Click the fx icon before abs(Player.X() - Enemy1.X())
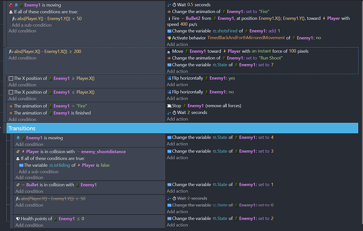This screenshot has width=363, height=231. tap(12, 52)
